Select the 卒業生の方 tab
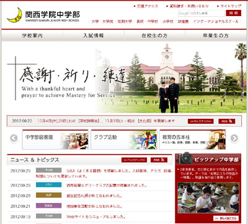Viewport: 248px width, 224px height. coord(216,35)
